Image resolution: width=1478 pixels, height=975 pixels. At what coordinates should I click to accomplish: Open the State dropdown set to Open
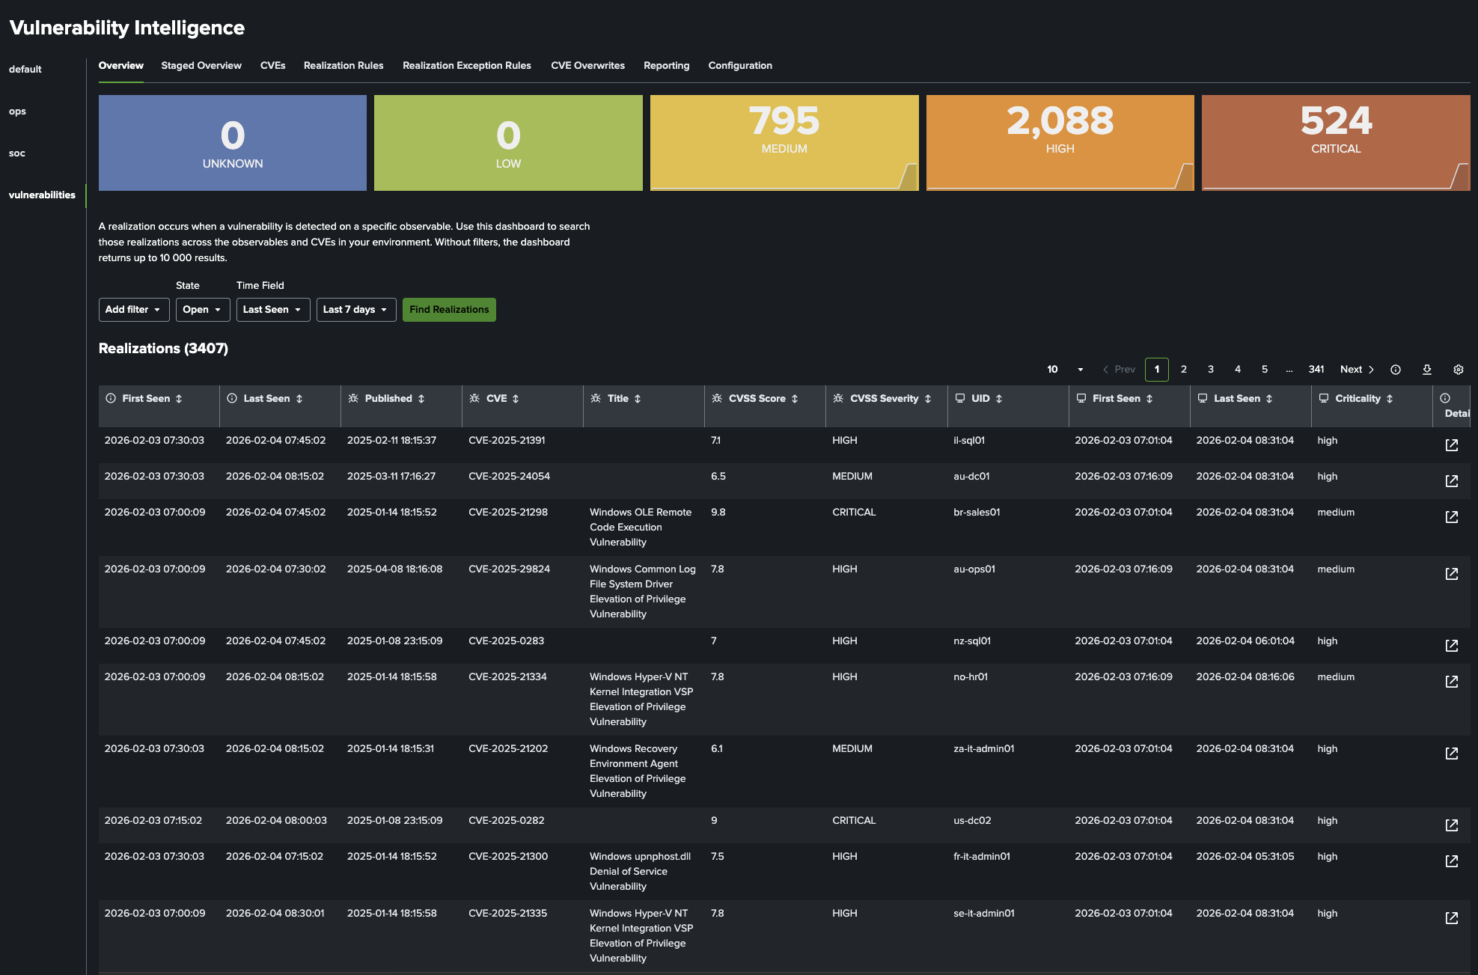pyautogui.click(x=202, y=309)
